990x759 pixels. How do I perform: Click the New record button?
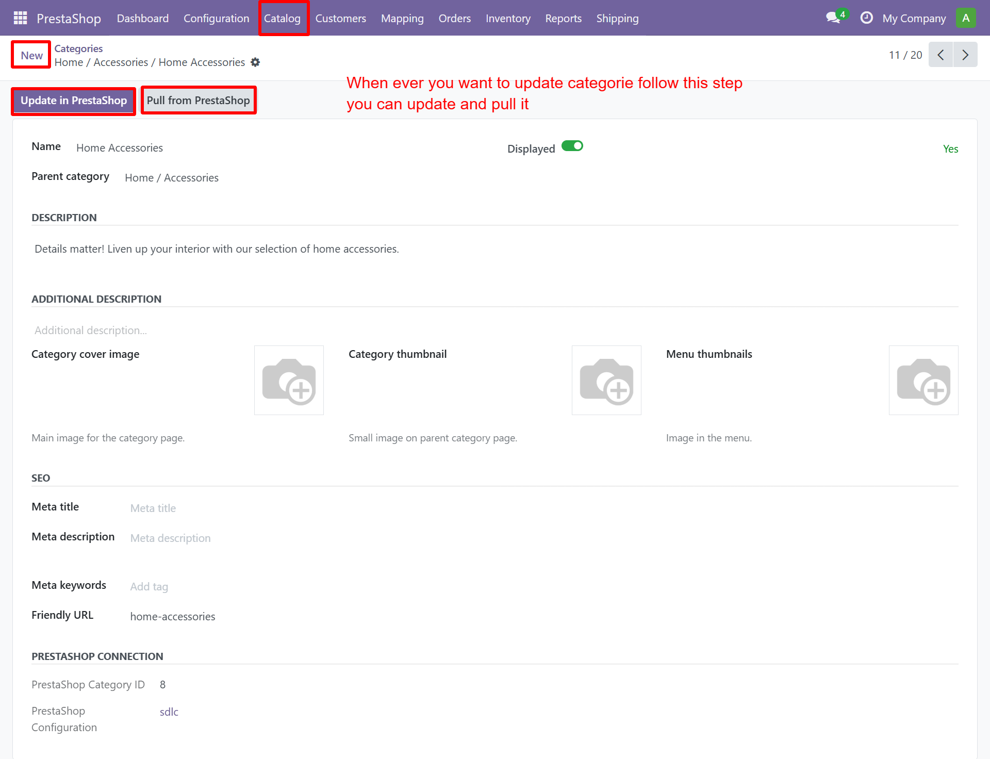click(x=31, y=56)
